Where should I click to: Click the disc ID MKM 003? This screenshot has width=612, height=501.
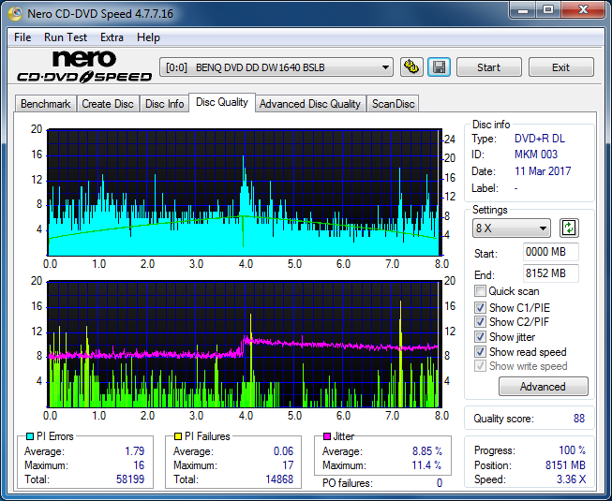(536, 155)
